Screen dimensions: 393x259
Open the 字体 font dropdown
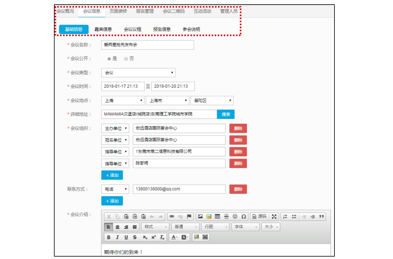245,227
